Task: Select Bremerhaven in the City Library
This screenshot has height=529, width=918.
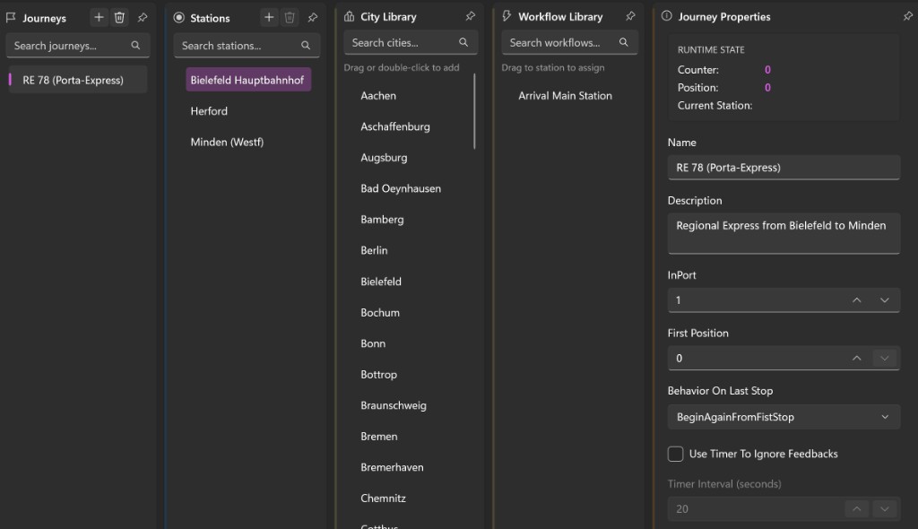Action: point(393,467)
